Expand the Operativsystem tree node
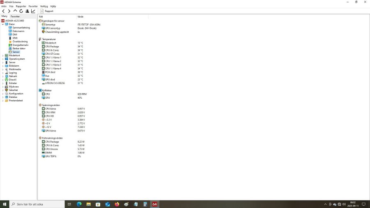The width and height of the screenshot is (370, 208). click(x=3, y=59)
